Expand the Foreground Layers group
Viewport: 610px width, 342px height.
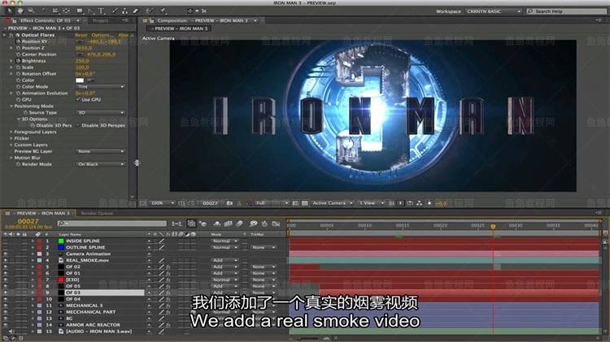11,132
